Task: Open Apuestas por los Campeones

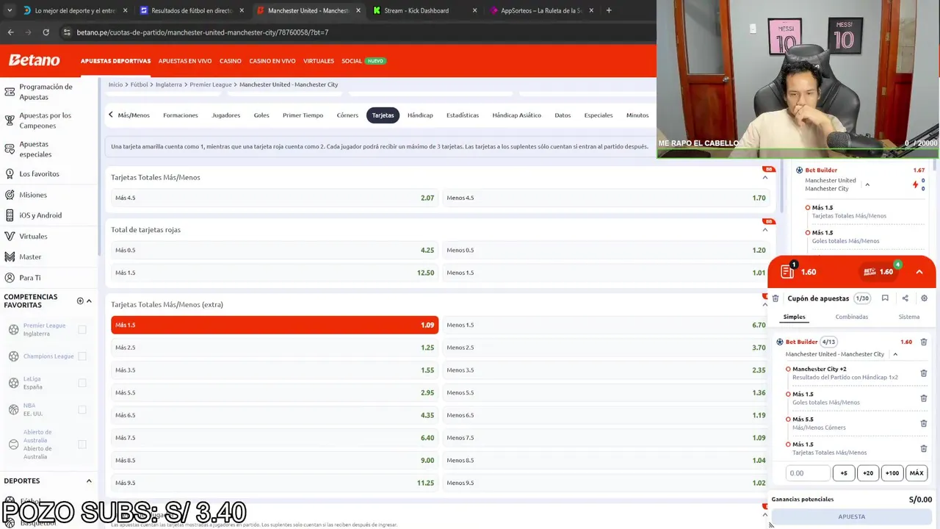Action: point(46,120)
